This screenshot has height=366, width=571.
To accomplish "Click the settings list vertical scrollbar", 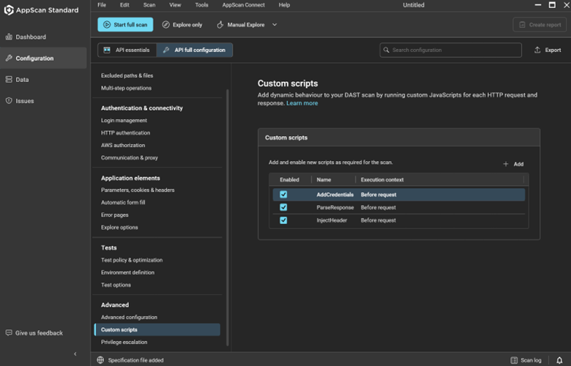I will click(228, 217).
